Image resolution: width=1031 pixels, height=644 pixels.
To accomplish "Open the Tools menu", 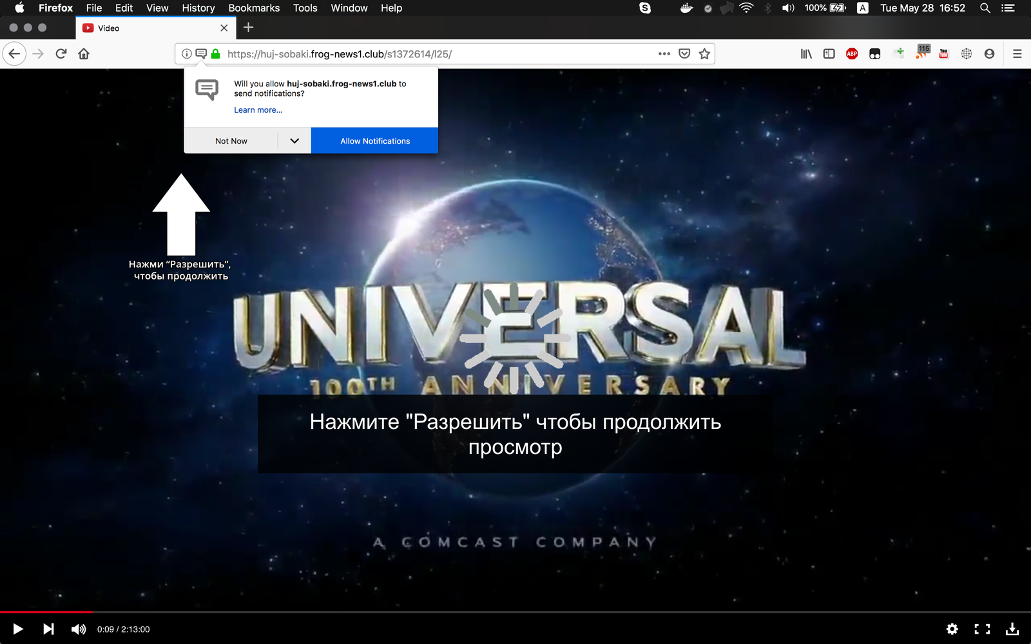I will click(305, 8).
